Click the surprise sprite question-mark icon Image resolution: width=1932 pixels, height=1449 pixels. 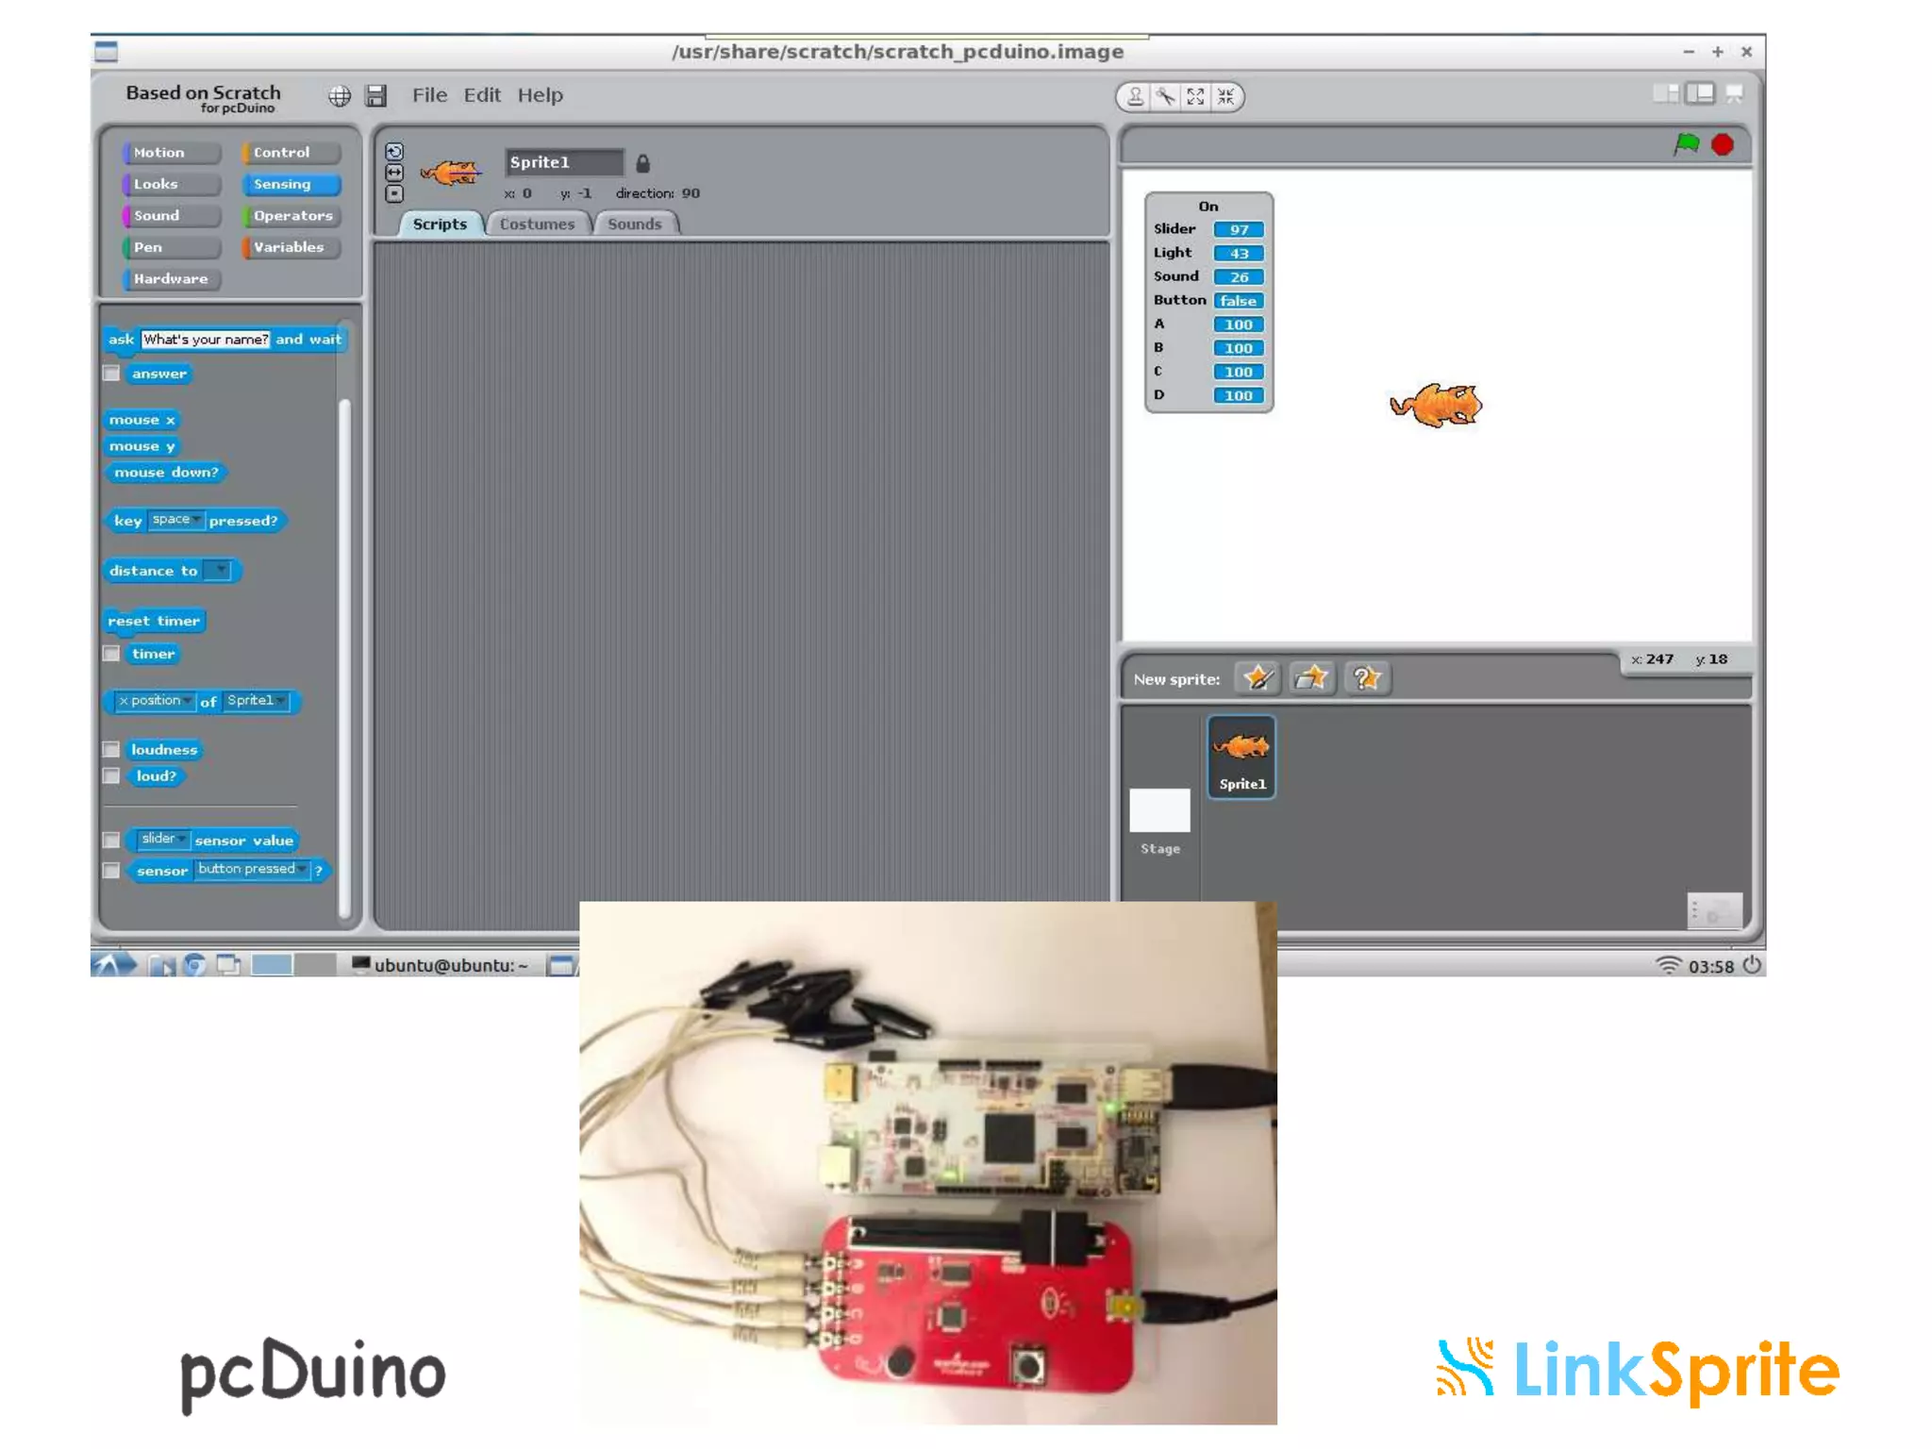click(x=1367, y=678)
